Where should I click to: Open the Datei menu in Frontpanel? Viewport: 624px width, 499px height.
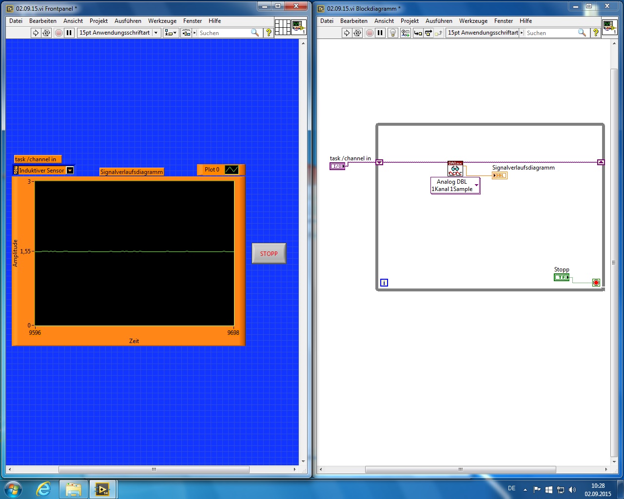16,21
